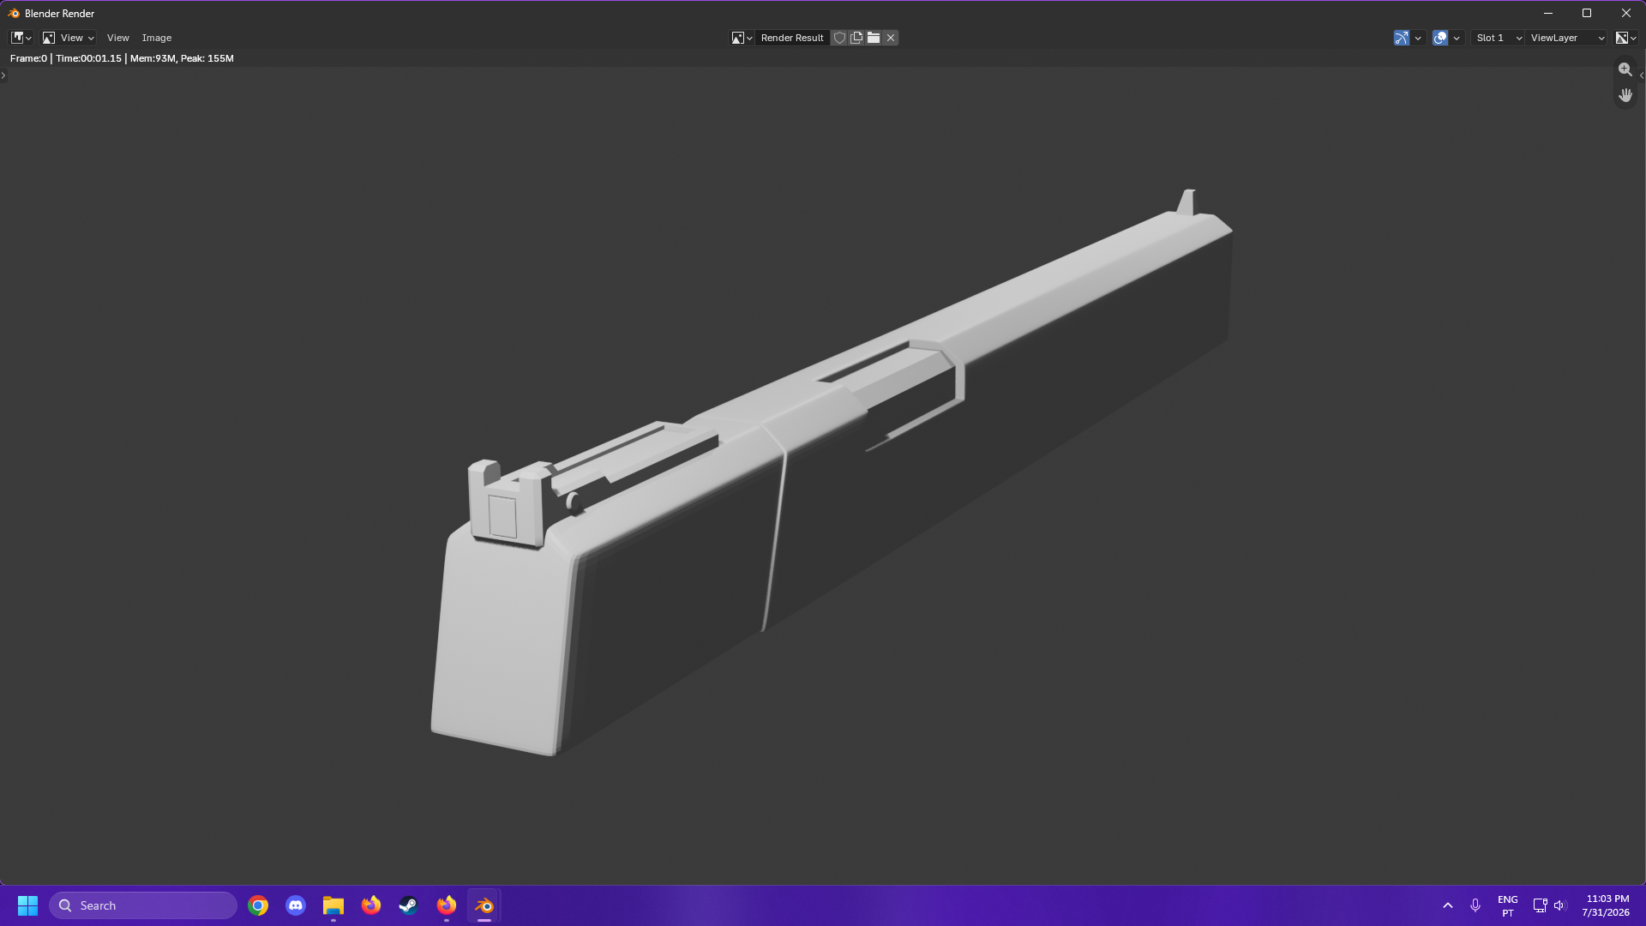Open the clock and date panel
The width and height of the screenshot is (1646, 926).
(x=1607, y=905)
